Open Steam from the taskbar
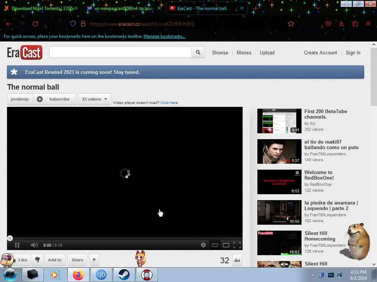The image size is (377, 282). tap(124, 275)
